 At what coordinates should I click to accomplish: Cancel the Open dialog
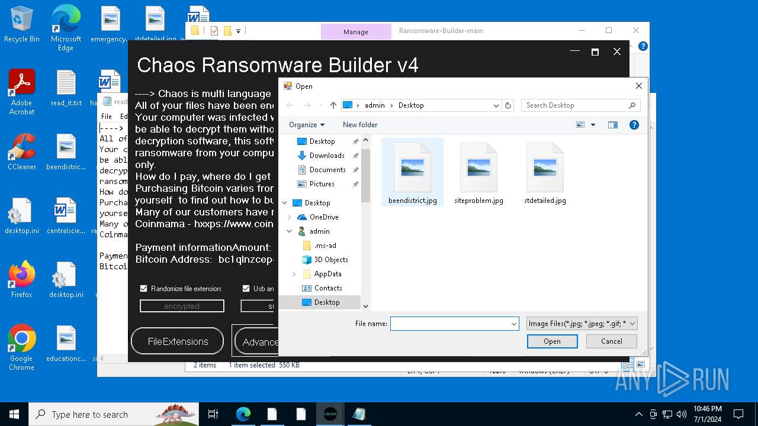612,341
